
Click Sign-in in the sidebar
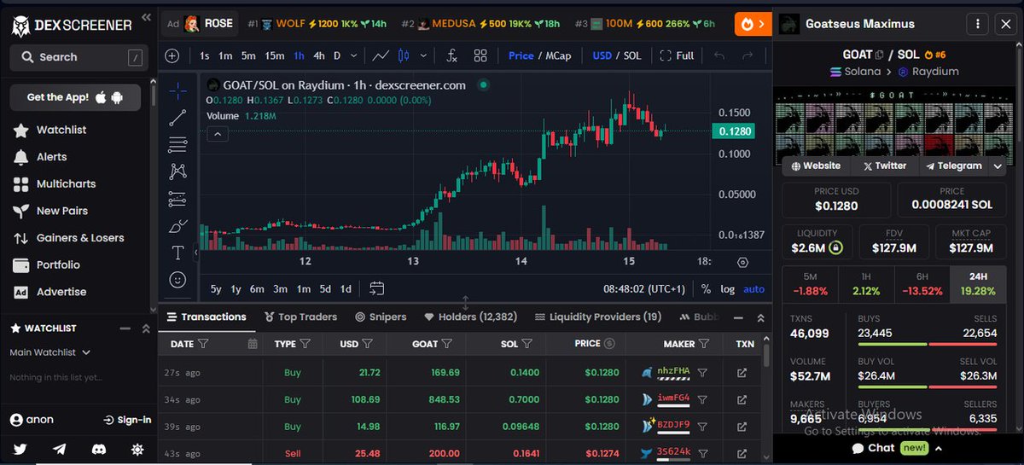pos(127,420)
